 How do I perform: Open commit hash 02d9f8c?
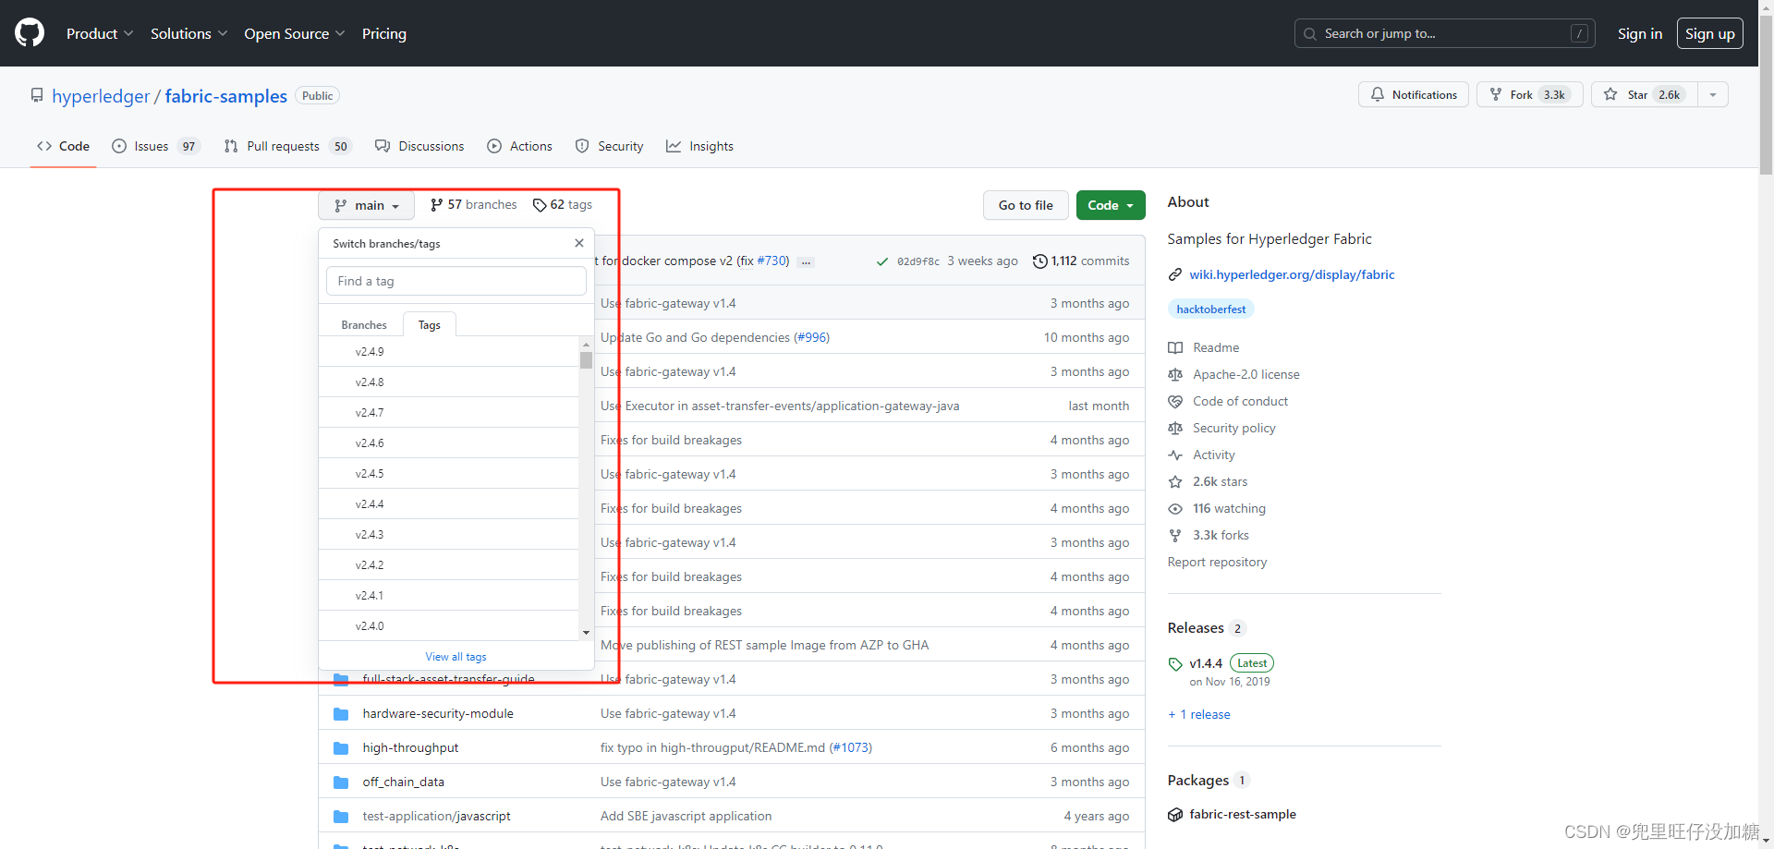[917, 261]
